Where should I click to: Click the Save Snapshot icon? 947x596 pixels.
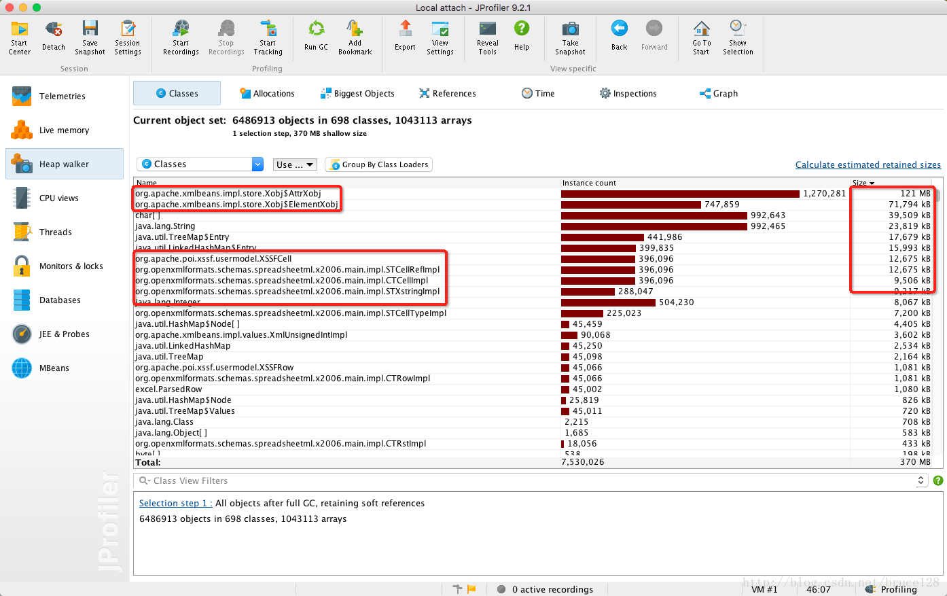point(90,37)
